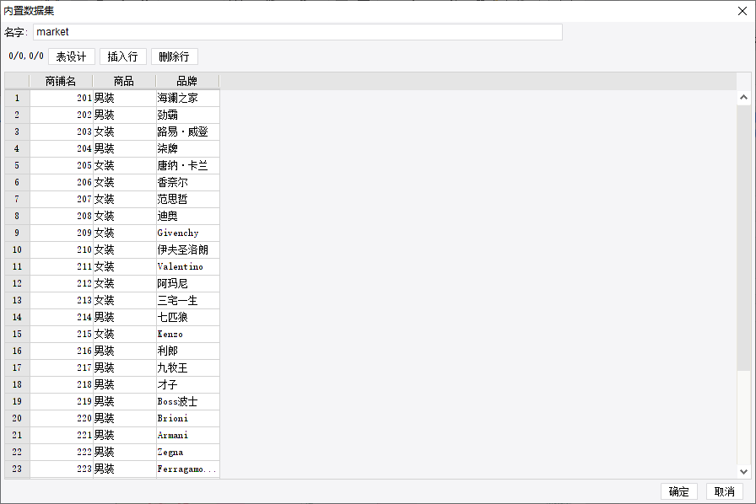This screenshot has width=756, height=504.
Task: Select the cell 海澜之家
Action: pyautogui.click(x=188, y=99)
